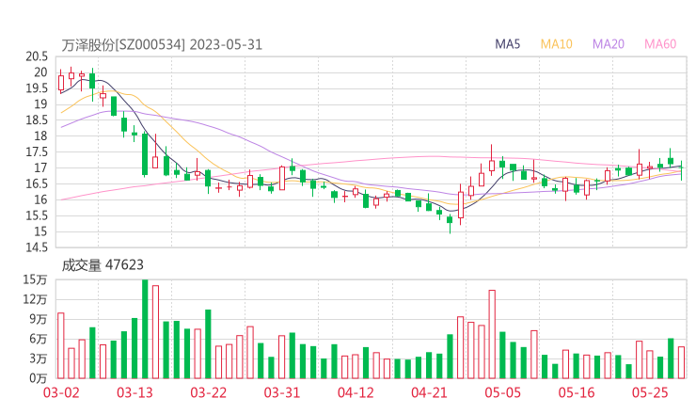Click the MA10 legend label
Image resolution: width=696 pixels, height=414 pixels.
(556, 44)
